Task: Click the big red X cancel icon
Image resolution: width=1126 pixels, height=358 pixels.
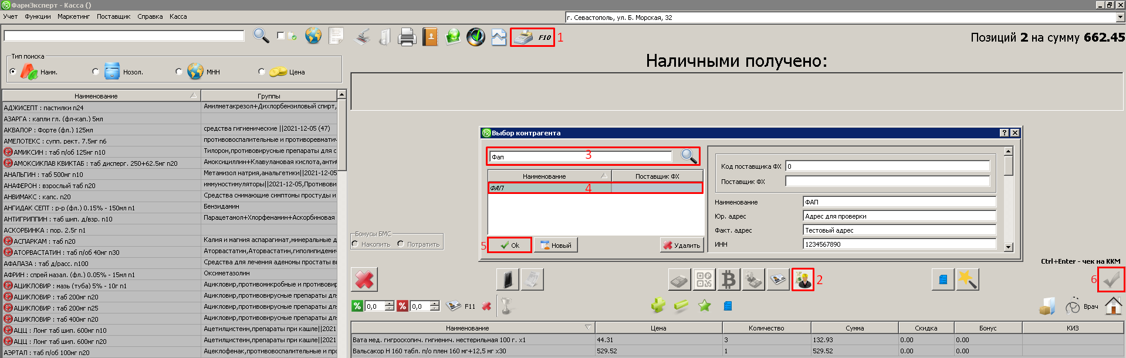Action: (x=364, y=279)
